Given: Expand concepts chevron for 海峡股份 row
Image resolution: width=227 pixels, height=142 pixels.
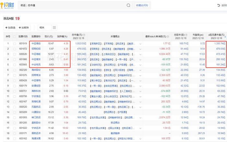Looking at the screenshot, I should 140,70.
